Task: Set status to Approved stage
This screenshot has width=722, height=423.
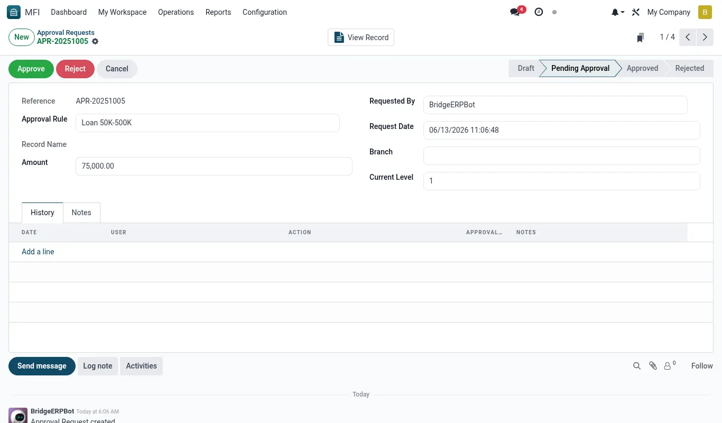Action: (x=642, y=68)
